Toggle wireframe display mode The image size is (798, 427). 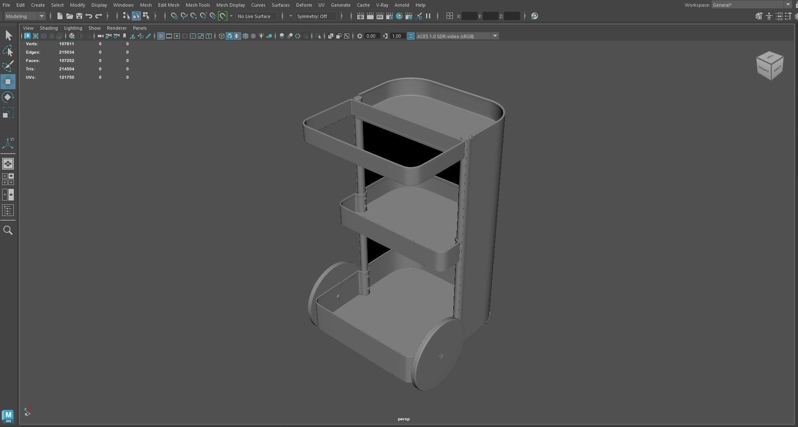click(x=221, y=36)
